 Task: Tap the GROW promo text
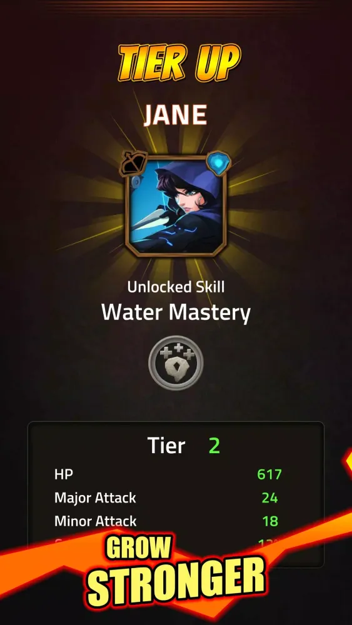point(138,549)
